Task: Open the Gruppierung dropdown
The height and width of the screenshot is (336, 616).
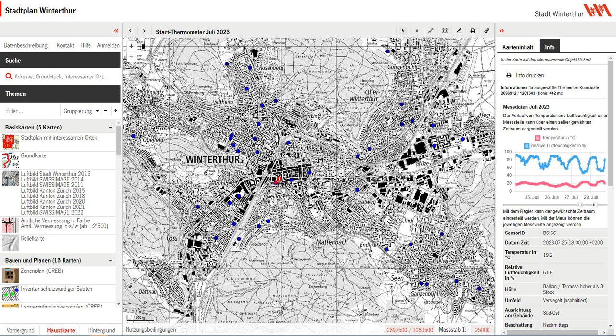Action: 81,111
